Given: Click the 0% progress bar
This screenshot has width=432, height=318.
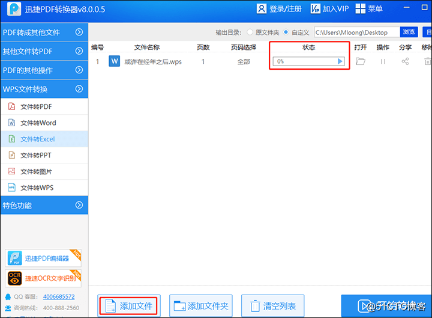Looking at the screenshot, I should click(x=308, y=61).
